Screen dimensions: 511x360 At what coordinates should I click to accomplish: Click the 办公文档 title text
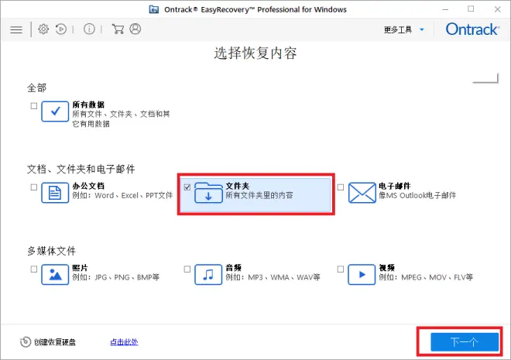click(x=88, y=186)
